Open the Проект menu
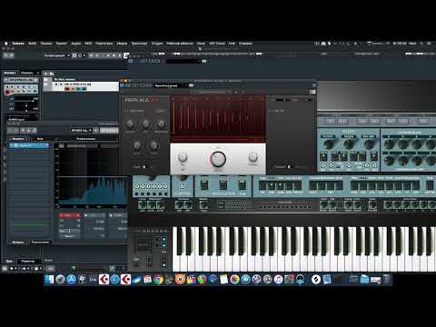This screenshot has height=327, width=436. click(62, 44)
